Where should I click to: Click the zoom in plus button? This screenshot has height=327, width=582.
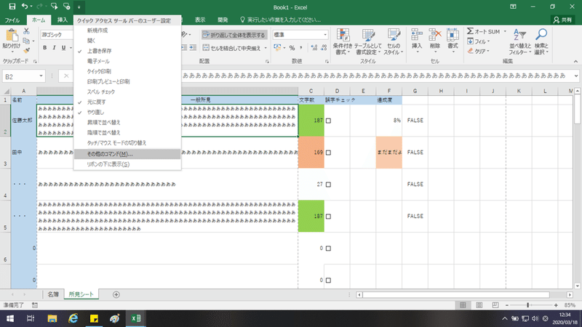[x=556, y=305]
